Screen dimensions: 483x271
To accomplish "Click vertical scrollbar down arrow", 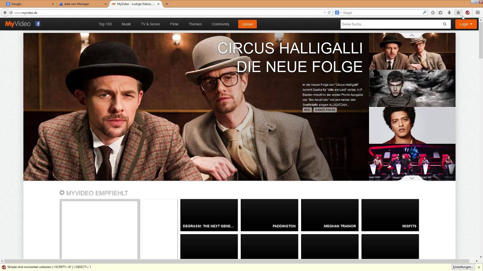I will pos(480,257).
